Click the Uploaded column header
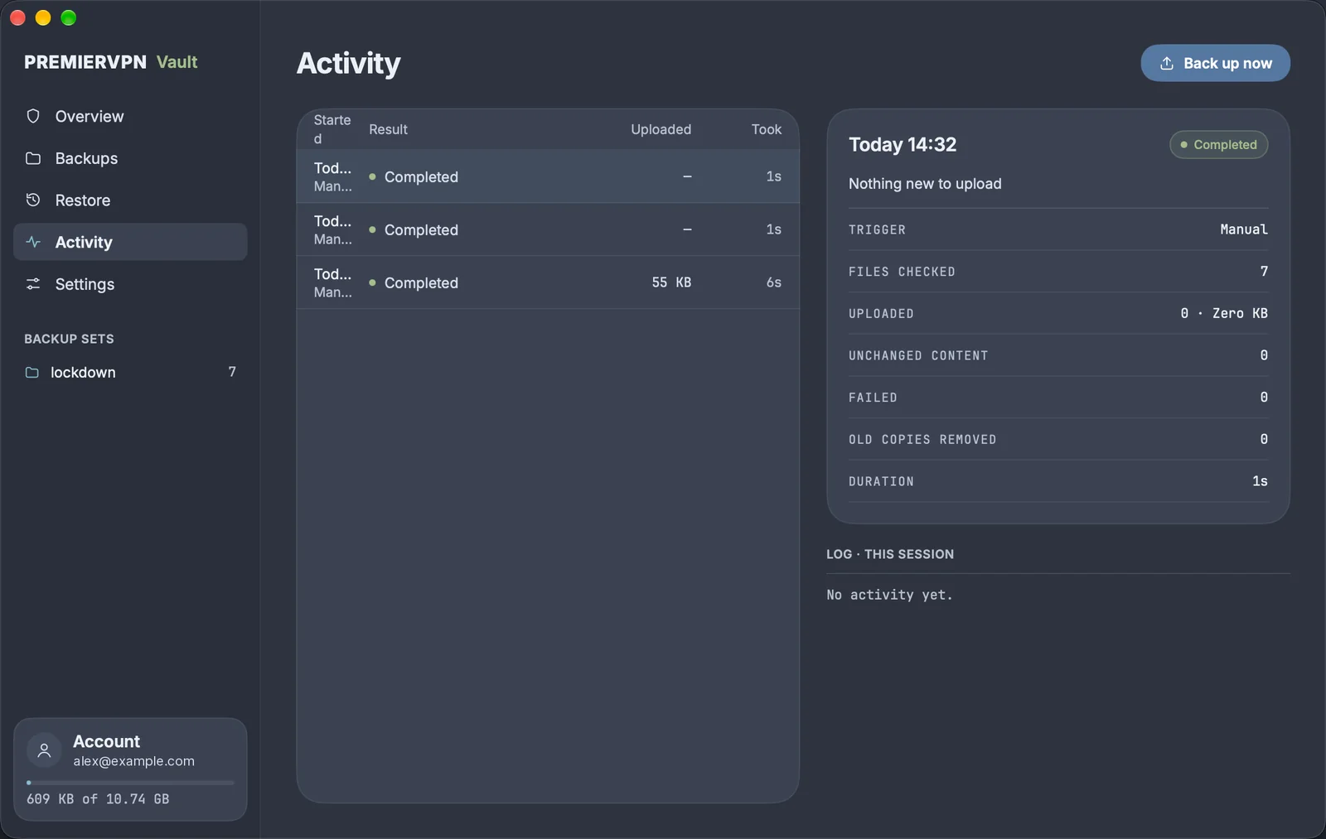This screenshot has height=839, width=1326. pos(661,129)
